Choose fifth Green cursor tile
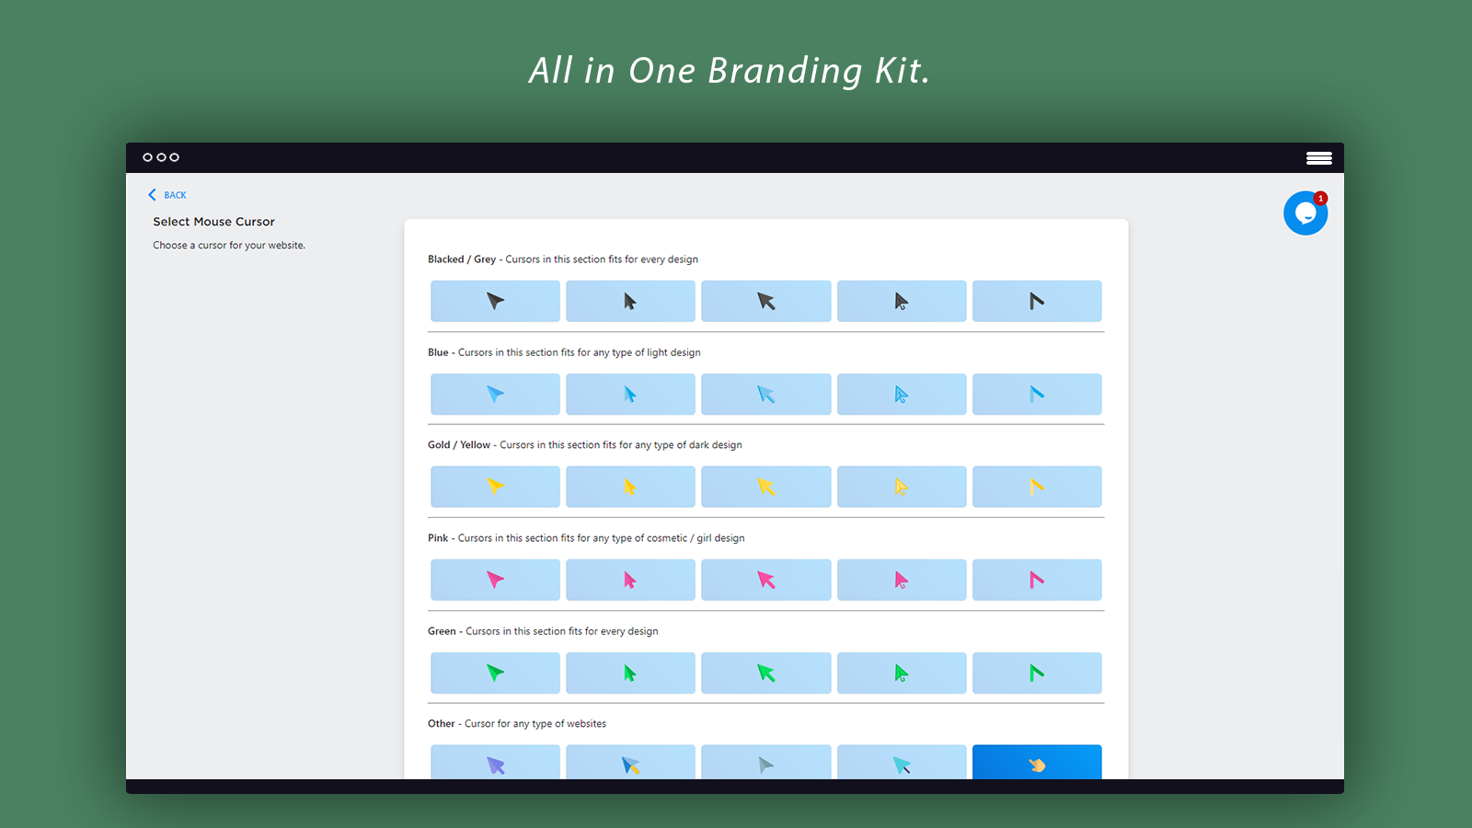This screenshot has height=828, width=1472. tap(1037, 673)
